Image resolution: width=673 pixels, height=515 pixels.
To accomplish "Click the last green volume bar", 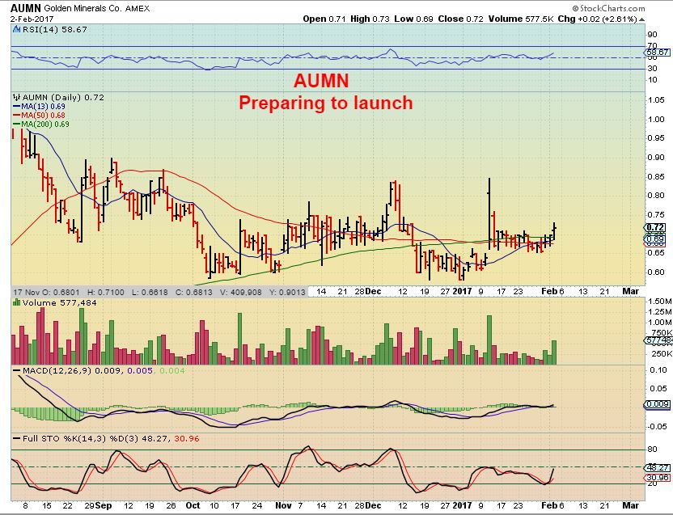I will [554, 352].
